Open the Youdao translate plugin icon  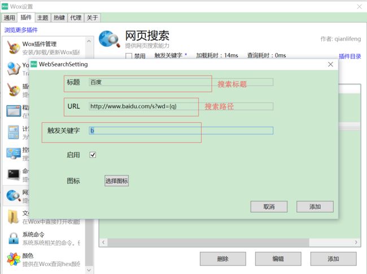(x=14, y=69)
